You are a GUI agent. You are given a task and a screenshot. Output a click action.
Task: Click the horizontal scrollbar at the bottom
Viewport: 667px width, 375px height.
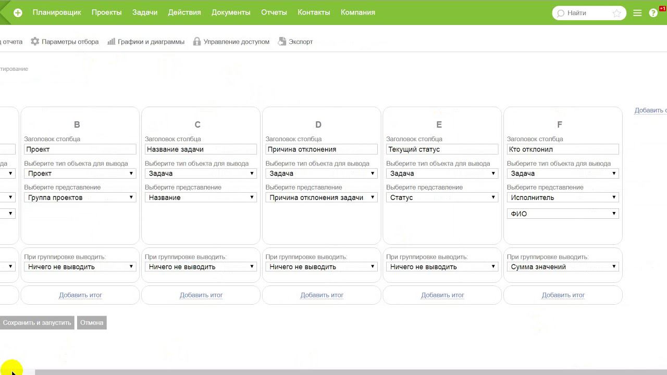click(333, 372)
